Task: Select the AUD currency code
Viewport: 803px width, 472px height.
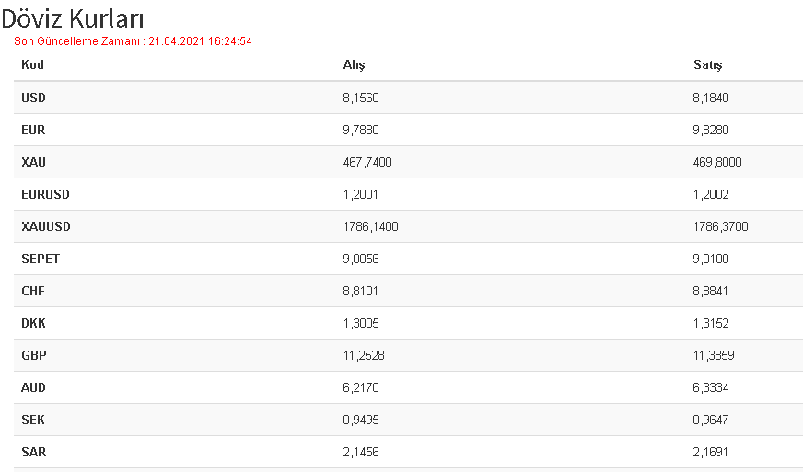Action: [33, 388]
